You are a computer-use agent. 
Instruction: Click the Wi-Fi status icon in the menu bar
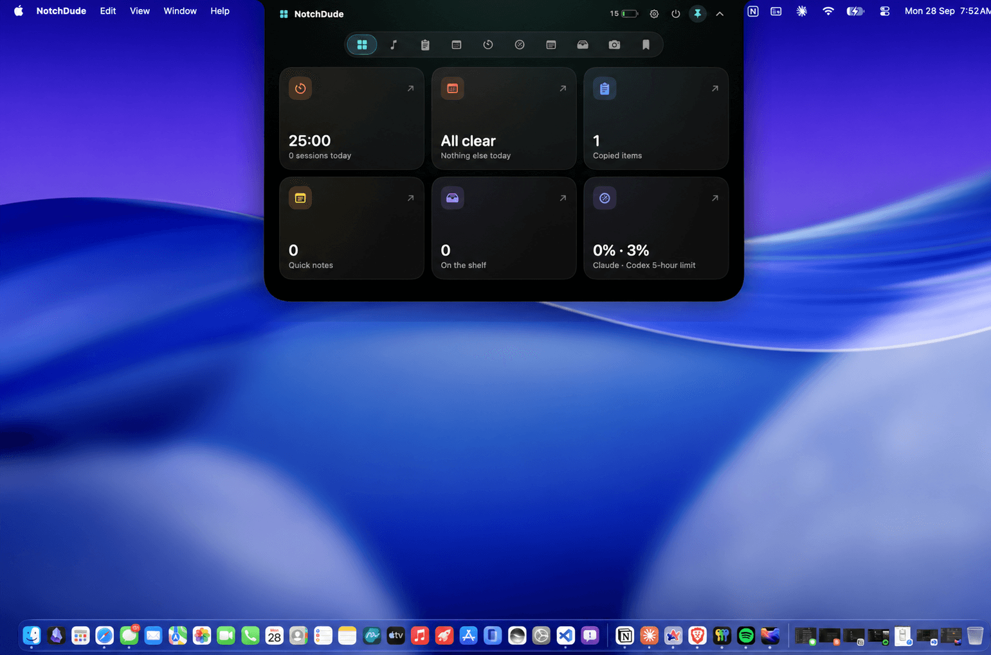click(x=828, y=11)
